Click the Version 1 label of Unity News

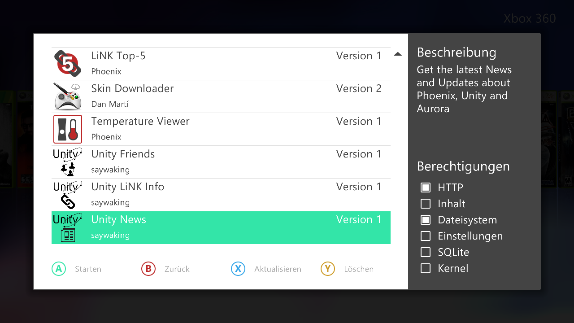point(359,219)
